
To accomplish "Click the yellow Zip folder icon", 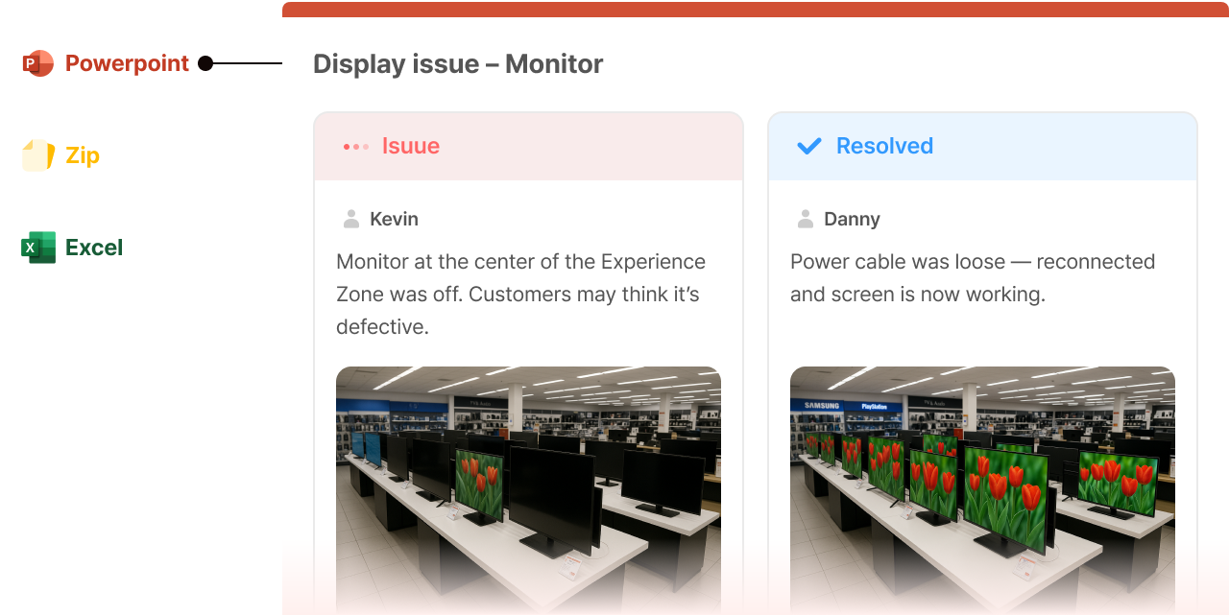I will tap(38, 155).
